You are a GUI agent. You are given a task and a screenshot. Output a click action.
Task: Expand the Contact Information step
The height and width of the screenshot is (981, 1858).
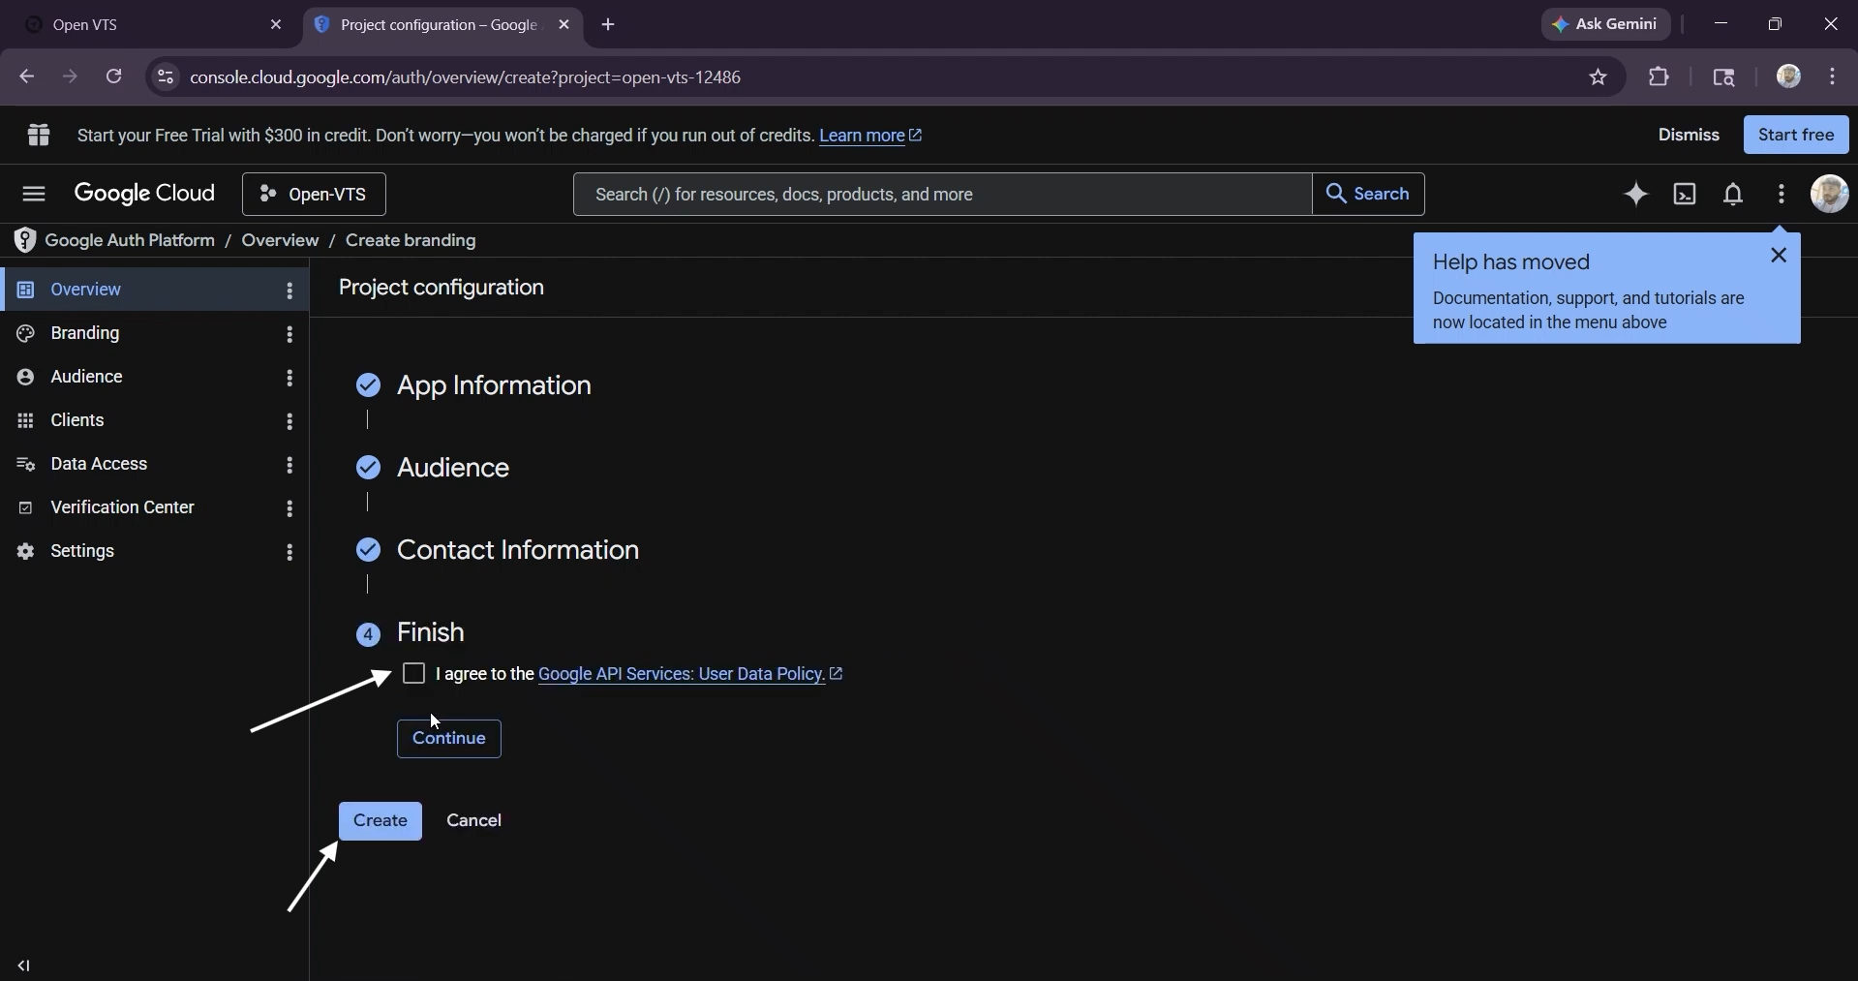point(518,550)
